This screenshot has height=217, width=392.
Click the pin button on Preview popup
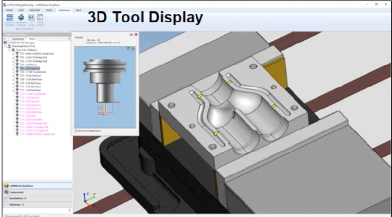[x=131, y=34]
